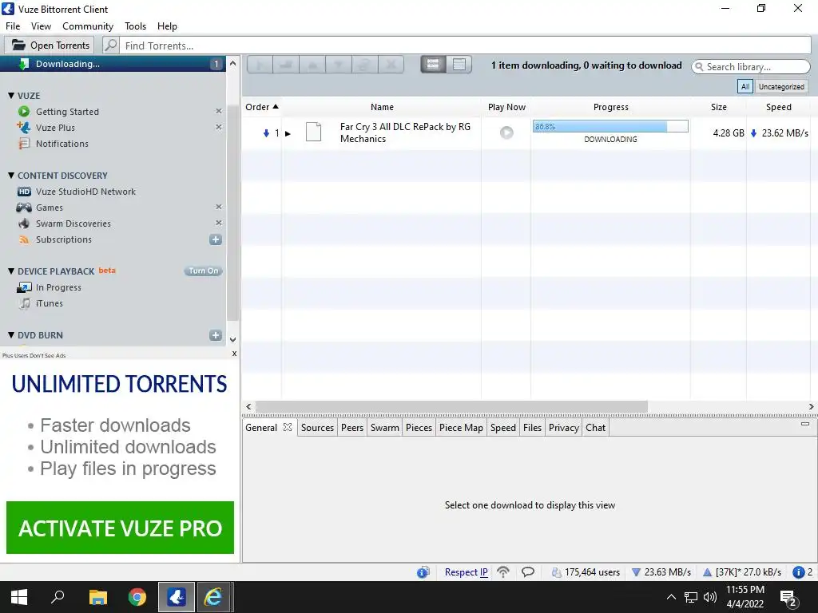Switch to the compact list view mode
Screen dimensions: 818x613
(x=459, y=65)
